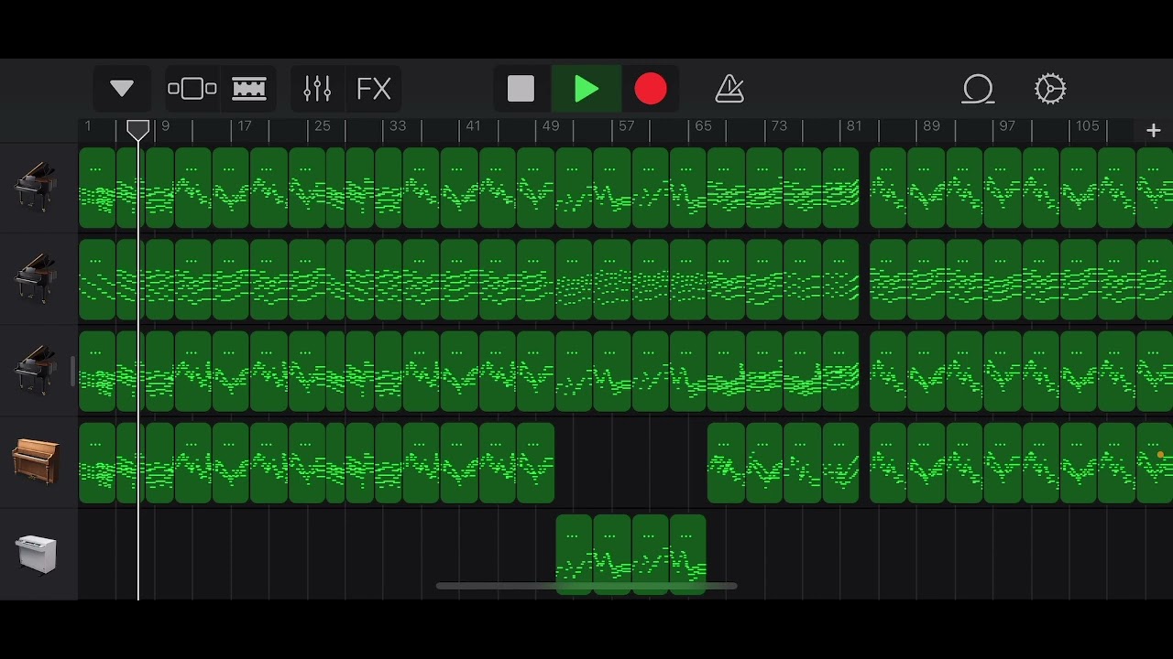Toggle the metronome

click(729, 89)
